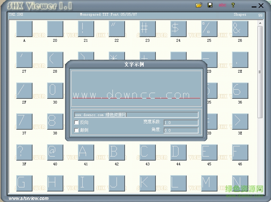This screenshot has width=271, height=202.
Task: Select the question mark glyph 3F
Action: click(x=24, y=152)
